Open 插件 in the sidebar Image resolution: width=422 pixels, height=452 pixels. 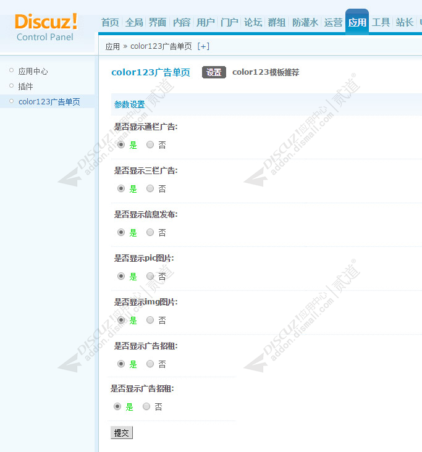click(x=25, y=86)
